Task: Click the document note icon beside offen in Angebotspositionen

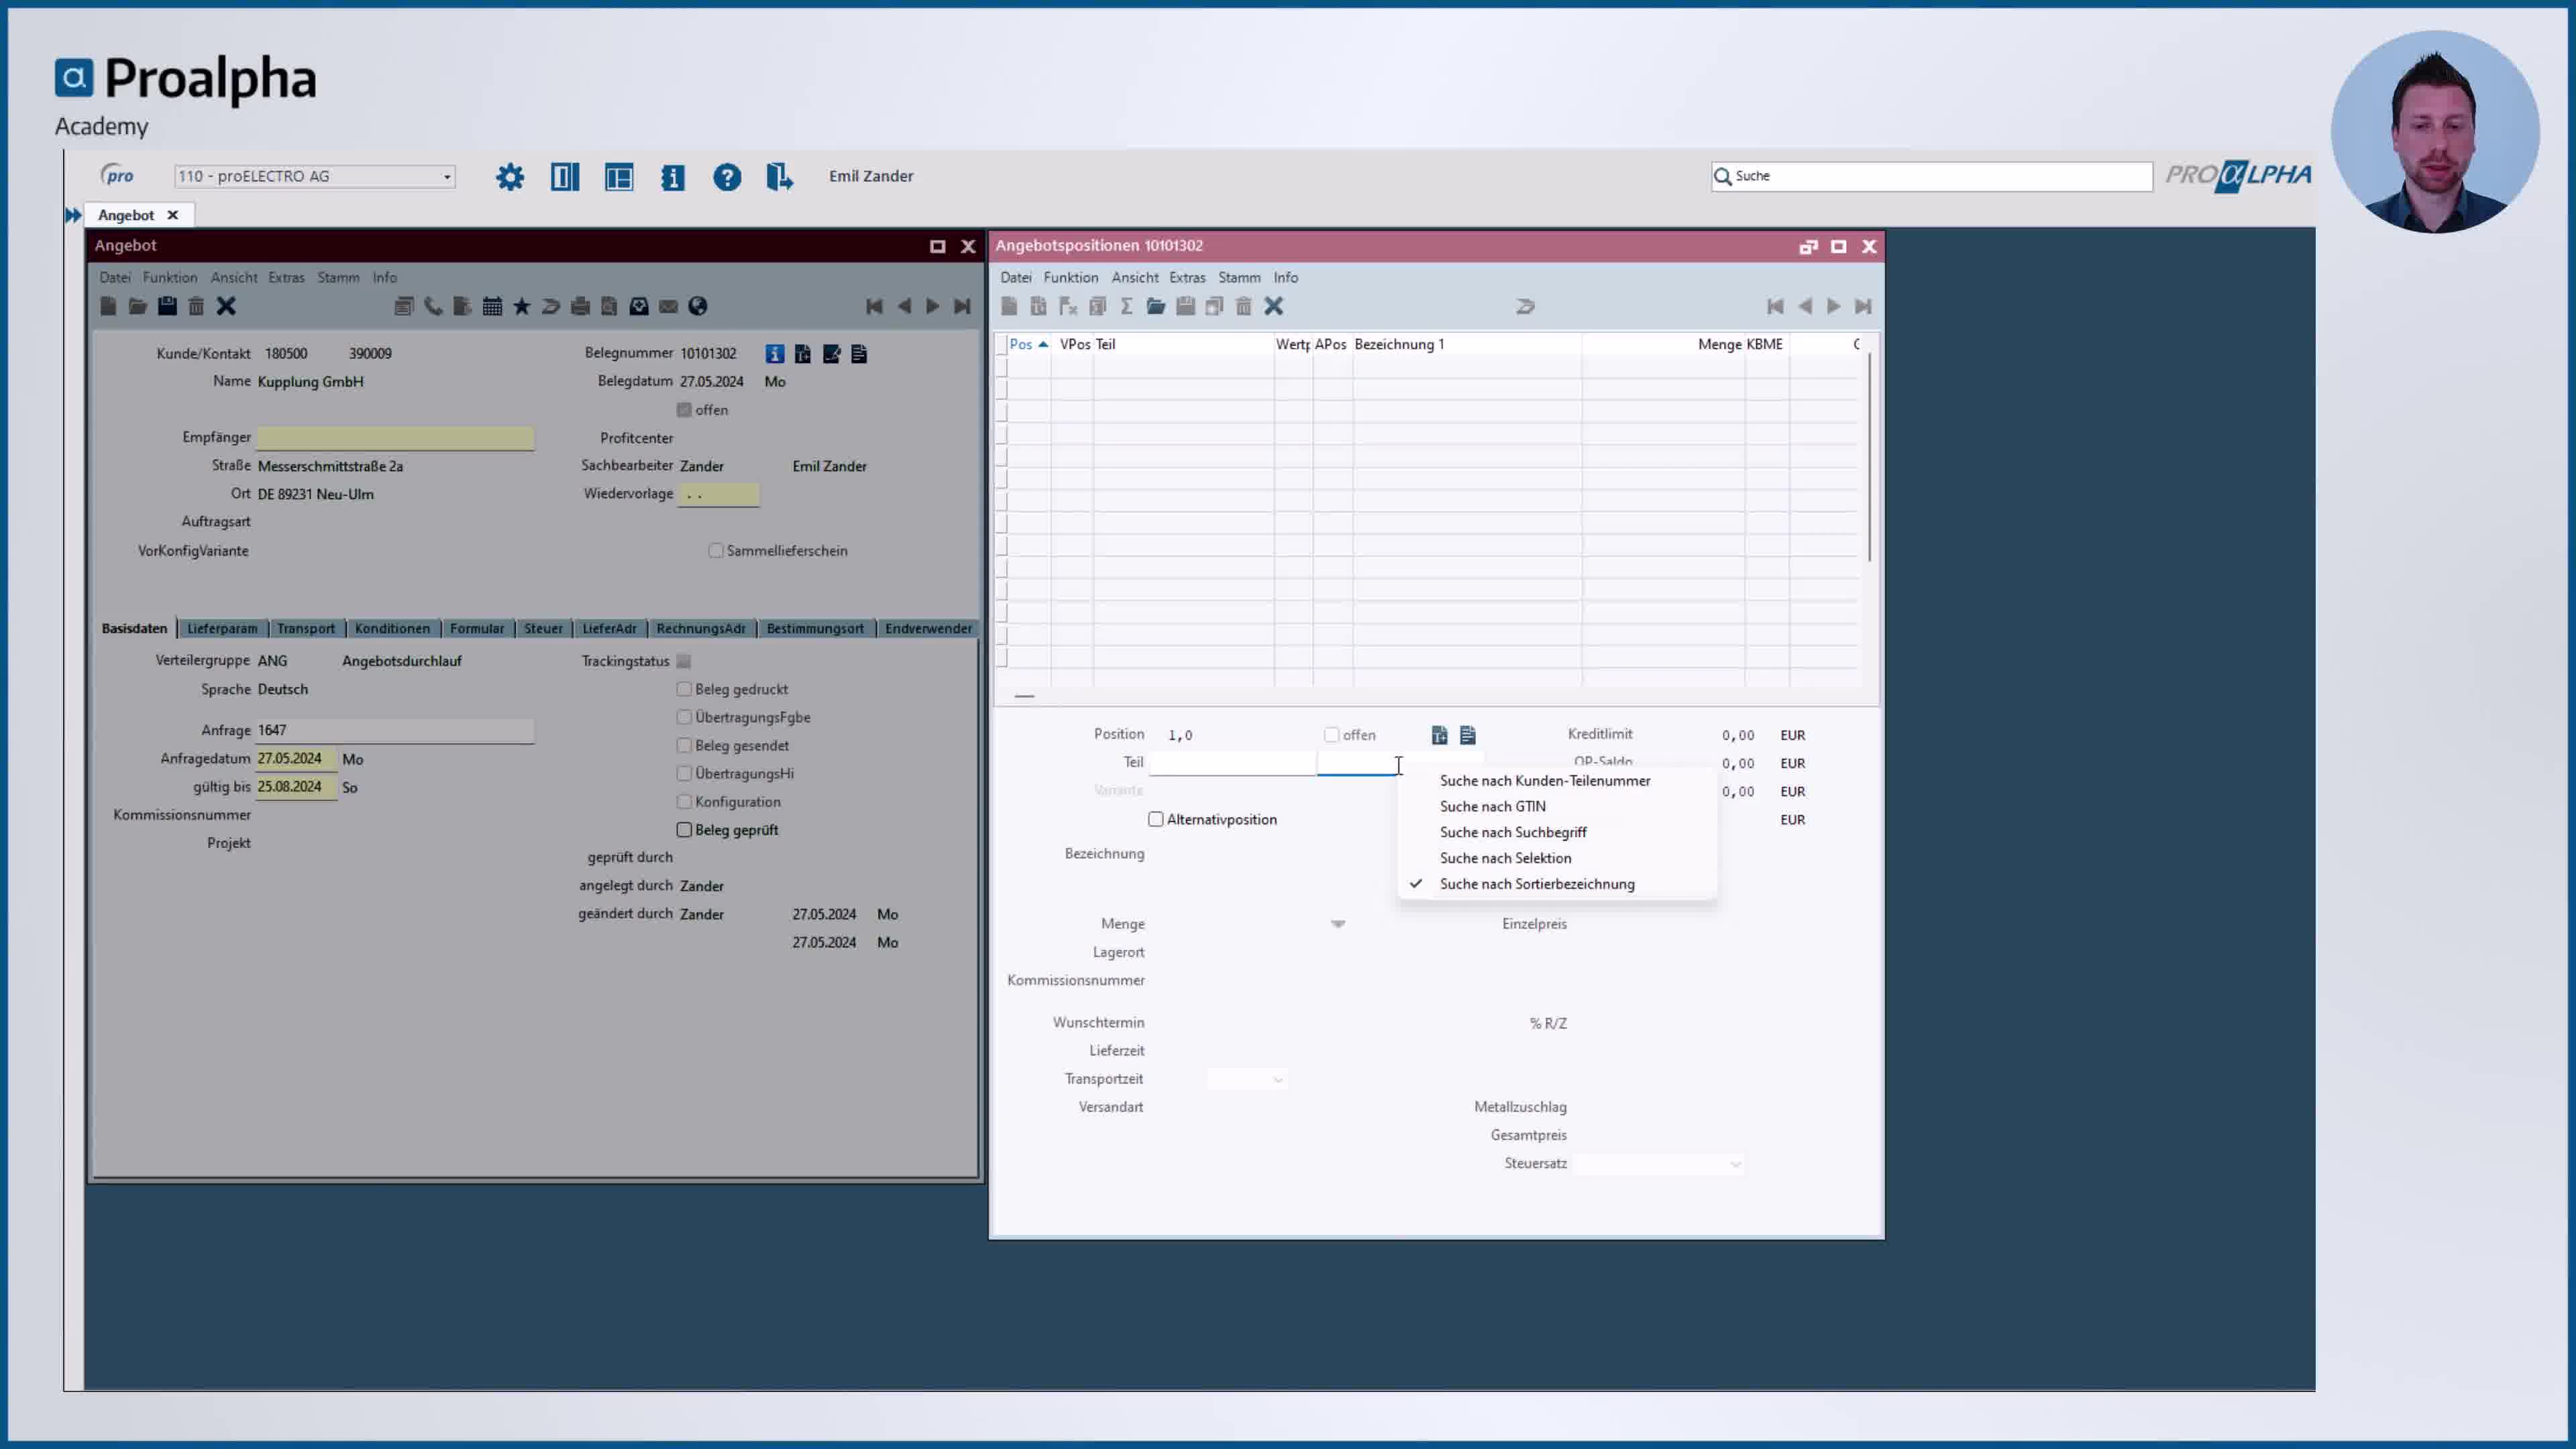Action: pos(1468,735)
